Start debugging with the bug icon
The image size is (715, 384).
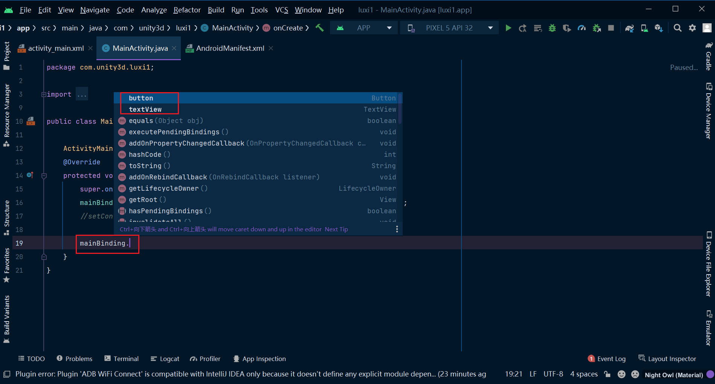(x=552, y=28)
